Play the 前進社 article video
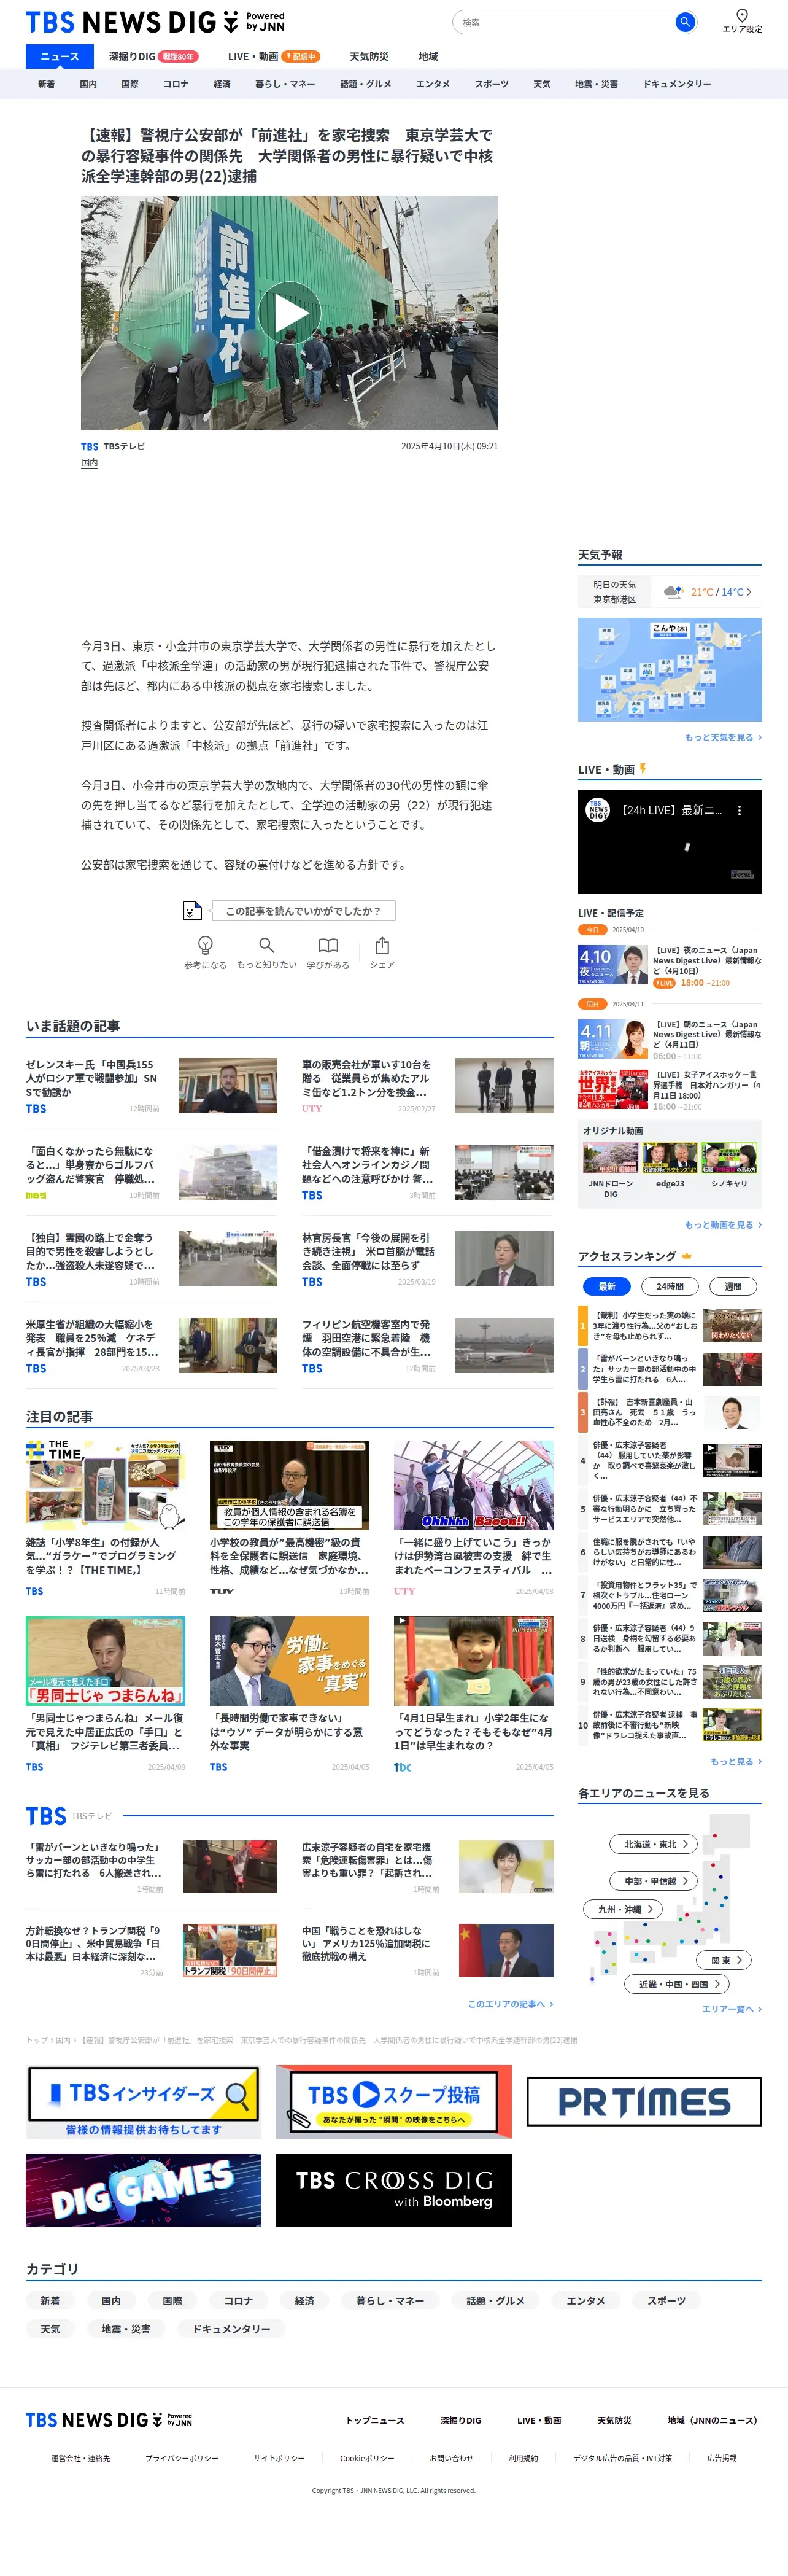Screen dimensions: 788x2576 click(289, 313)
